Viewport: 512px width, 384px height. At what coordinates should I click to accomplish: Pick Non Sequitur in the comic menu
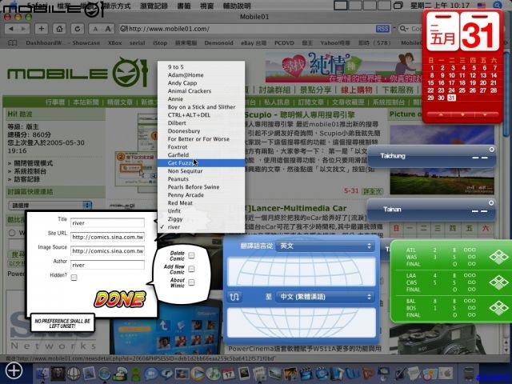coord(201,170)
